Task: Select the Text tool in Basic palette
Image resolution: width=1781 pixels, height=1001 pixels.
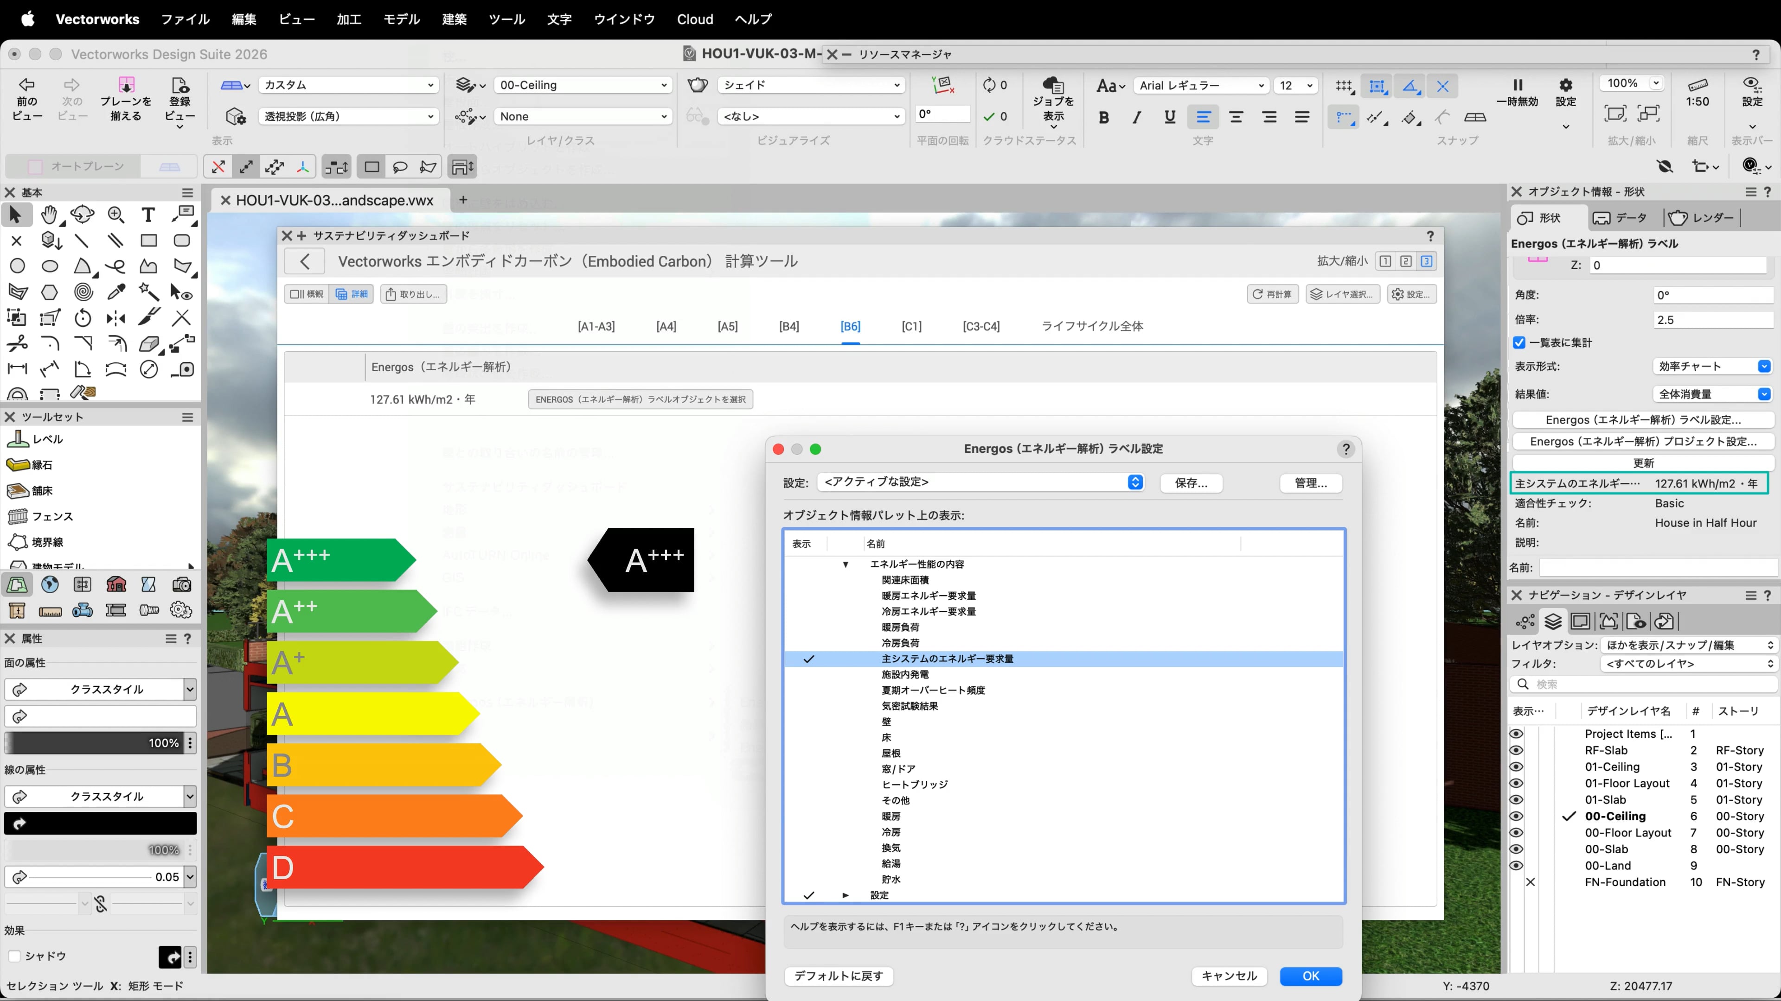Action: (x=148, y=215)
